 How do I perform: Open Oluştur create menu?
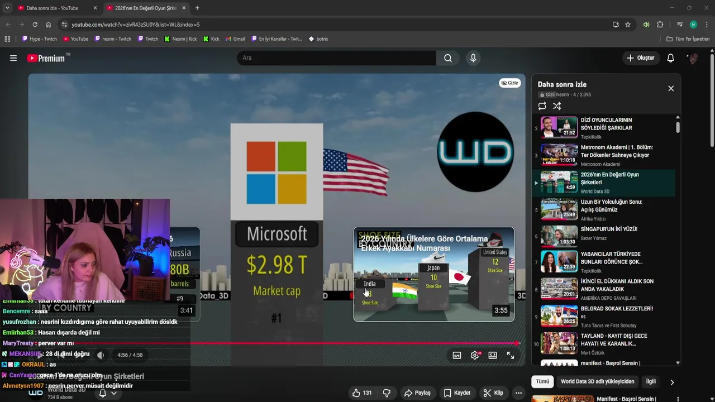pyautogui.click(x=640, y=58)
